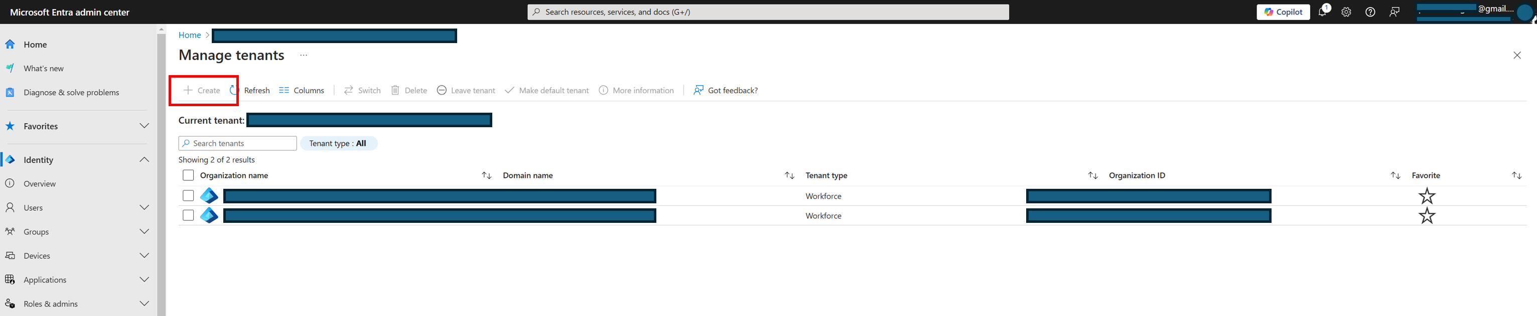The image size is (1537, 316).
Task: Open the ellipsis menu beside Manage tenants
Action: (x=304, y=55)
